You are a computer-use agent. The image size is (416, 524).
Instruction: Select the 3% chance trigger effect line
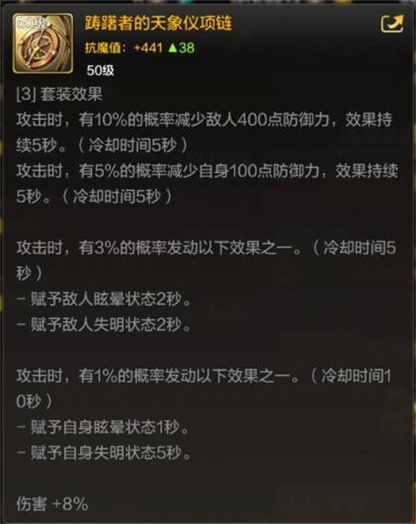206,248
